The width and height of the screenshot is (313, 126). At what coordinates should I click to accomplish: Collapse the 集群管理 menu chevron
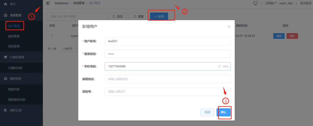coord(38,79)
